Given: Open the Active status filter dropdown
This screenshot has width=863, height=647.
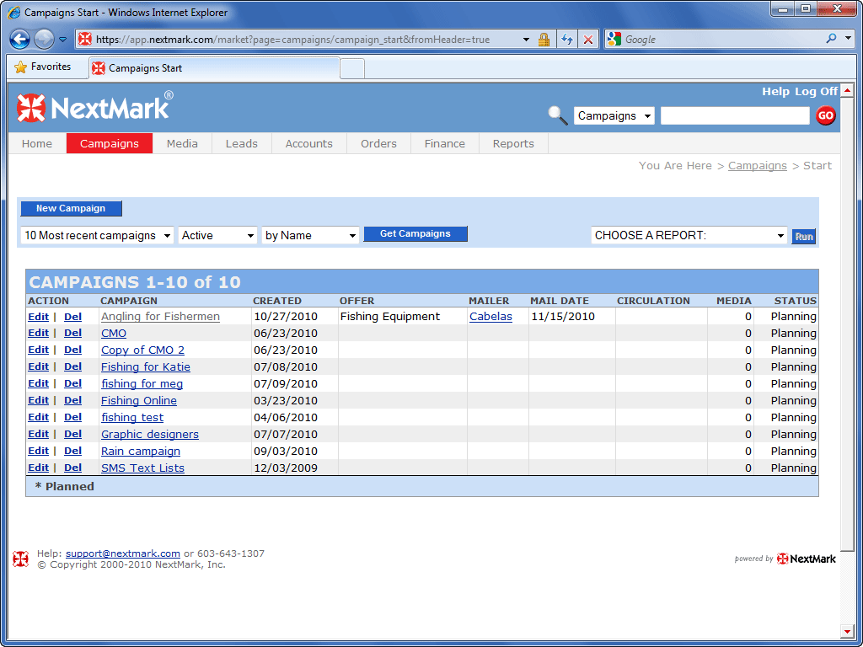Looking at the screenshot, I should 217,236.
